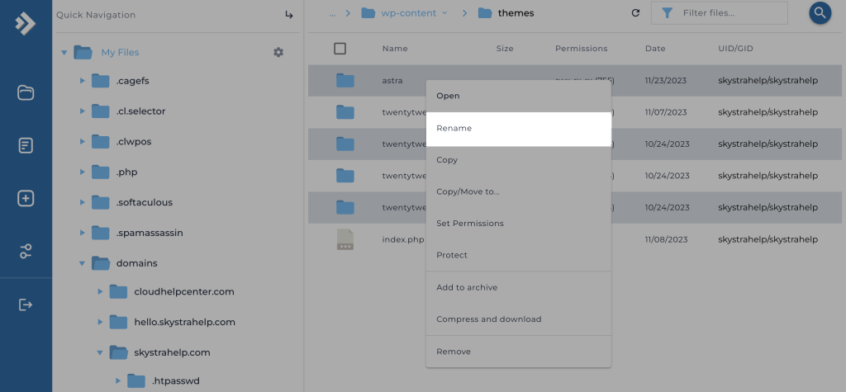Click the blue search magnifier button
This screenshot has width=846, height=392.
[x=820, y=13]
